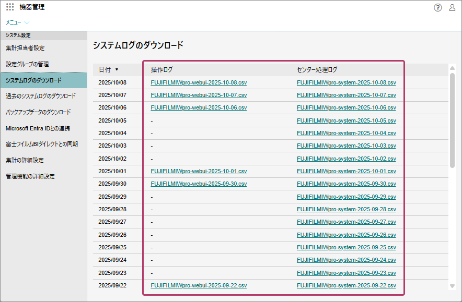Viewport: 462px width, 302px height.
Task: Click the date cell 2025/10/05
Action: (x=112, y=120)
